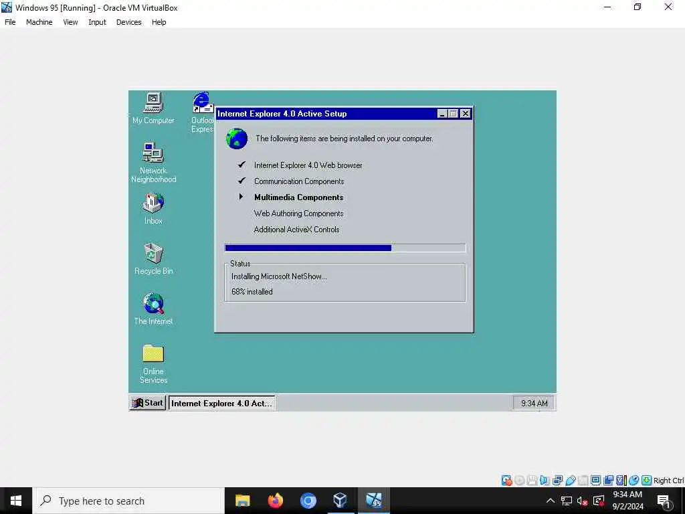
Task: Open the host Windows Start menu
Action: point(16,501)
